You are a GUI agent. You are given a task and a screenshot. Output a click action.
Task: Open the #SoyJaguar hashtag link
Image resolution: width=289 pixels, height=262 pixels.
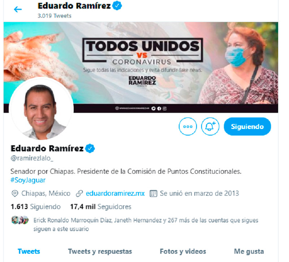point(28,180)
